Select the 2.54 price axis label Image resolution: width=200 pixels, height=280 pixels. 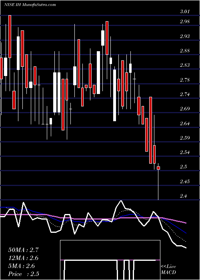point(184,152)
